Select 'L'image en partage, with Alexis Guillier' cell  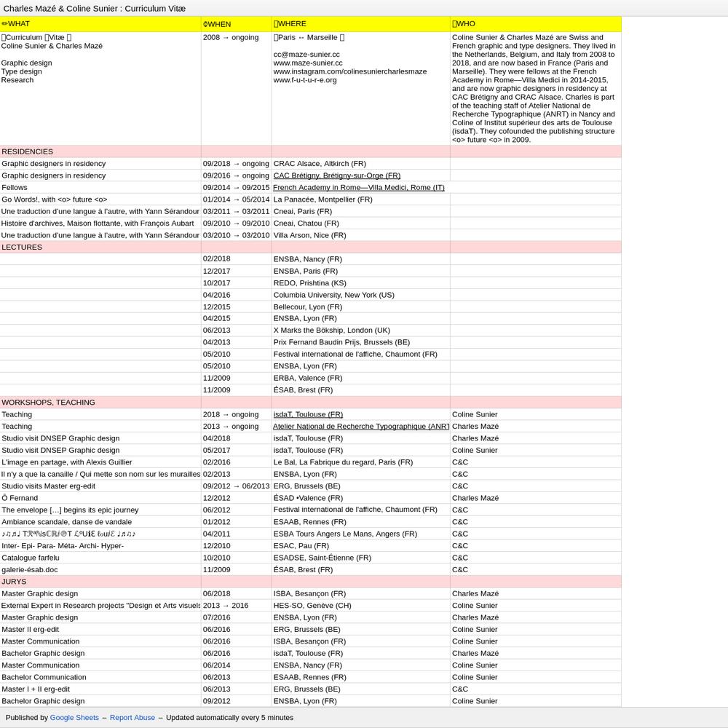coord(100,462)
